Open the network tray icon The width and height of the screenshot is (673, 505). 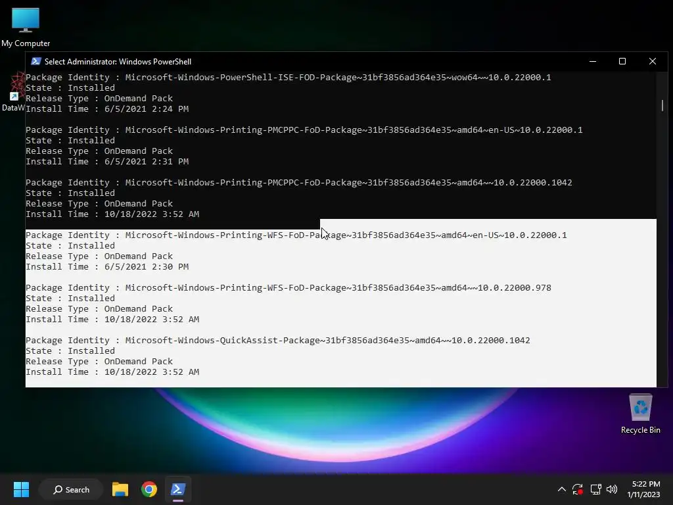tap(595, 489)
